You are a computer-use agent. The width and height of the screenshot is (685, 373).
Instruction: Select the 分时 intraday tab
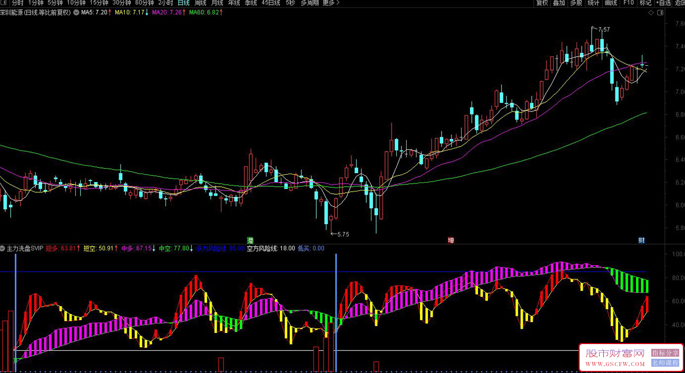[17, 3]
